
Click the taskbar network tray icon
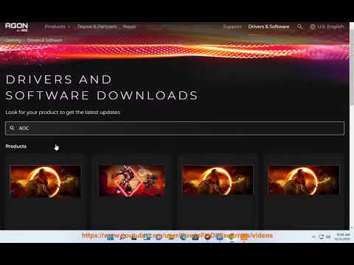(x=322, y=237)
